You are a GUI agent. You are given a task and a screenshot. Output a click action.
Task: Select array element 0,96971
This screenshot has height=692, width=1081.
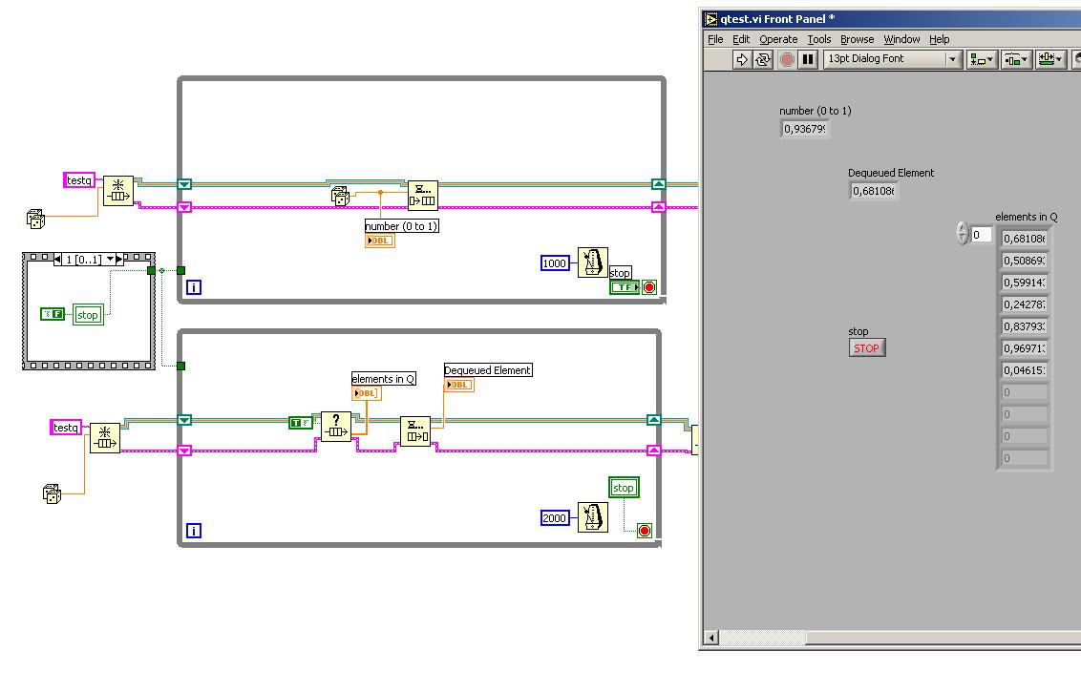tap(1025, 348)
